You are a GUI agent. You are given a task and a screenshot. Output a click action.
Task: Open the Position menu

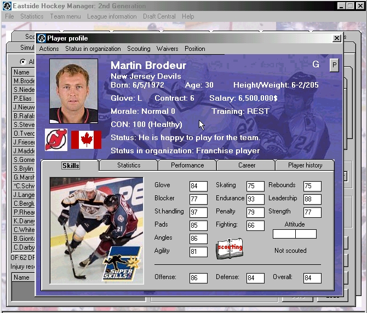click(195, 49)
